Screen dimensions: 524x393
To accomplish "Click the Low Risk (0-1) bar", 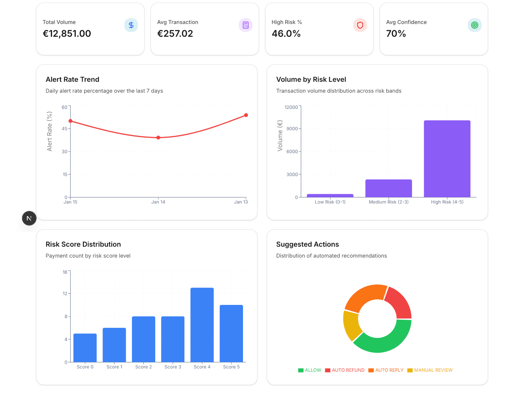I will [330, 196].
